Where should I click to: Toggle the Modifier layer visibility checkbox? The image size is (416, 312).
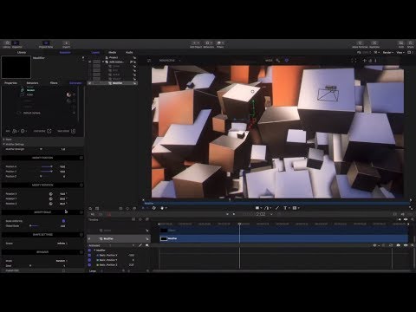(x=90, y=83)
